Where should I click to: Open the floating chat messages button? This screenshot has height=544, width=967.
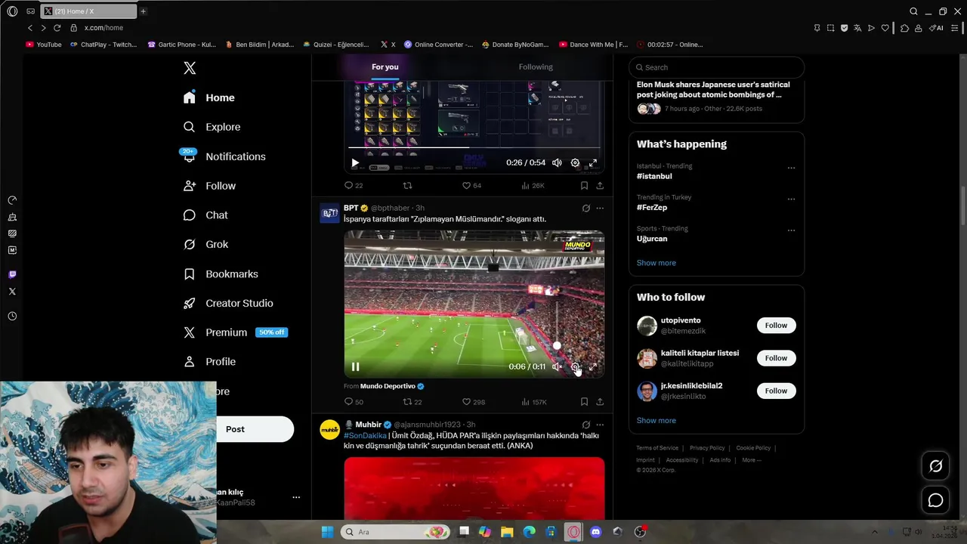click(935, 500)
